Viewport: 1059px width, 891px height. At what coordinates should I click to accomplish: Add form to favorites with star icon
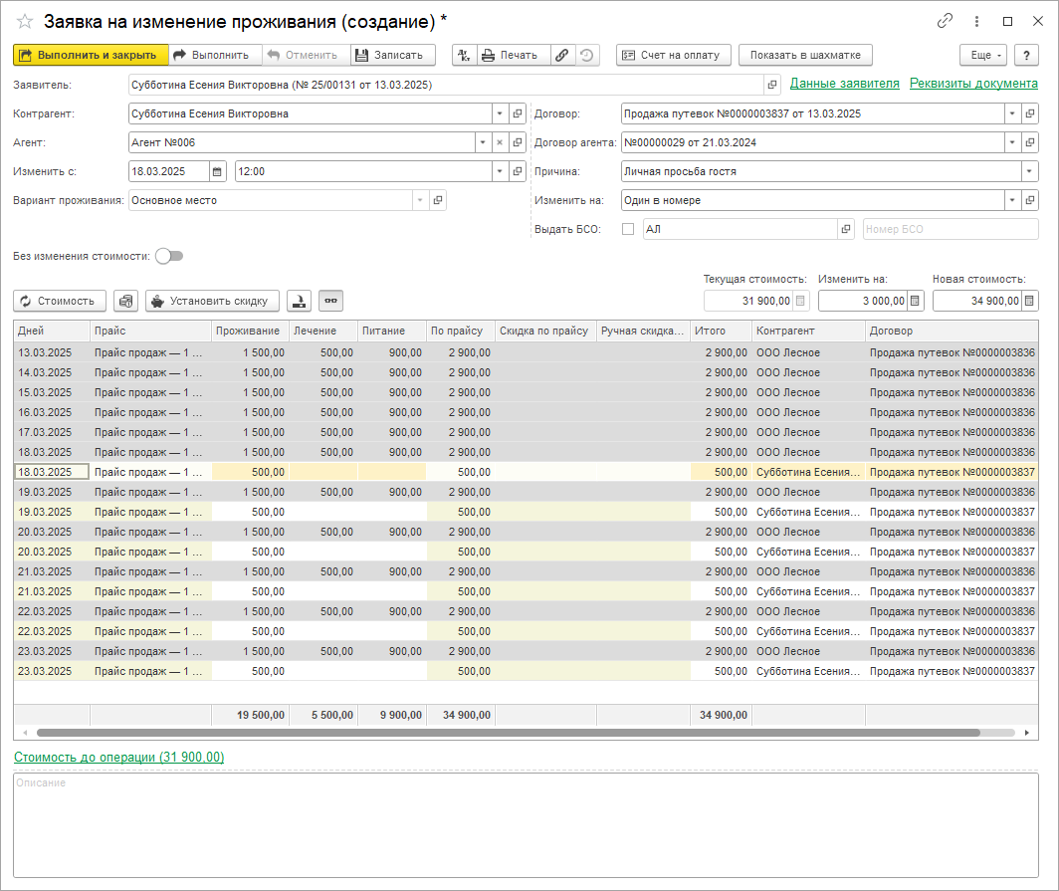coord(25,21)
